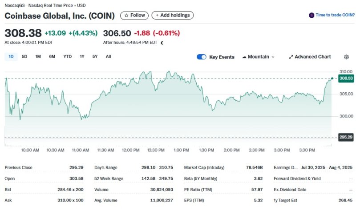This screenshot has width=356, height=209.
Task: Select the 1M time range
Action: point(38,57)
